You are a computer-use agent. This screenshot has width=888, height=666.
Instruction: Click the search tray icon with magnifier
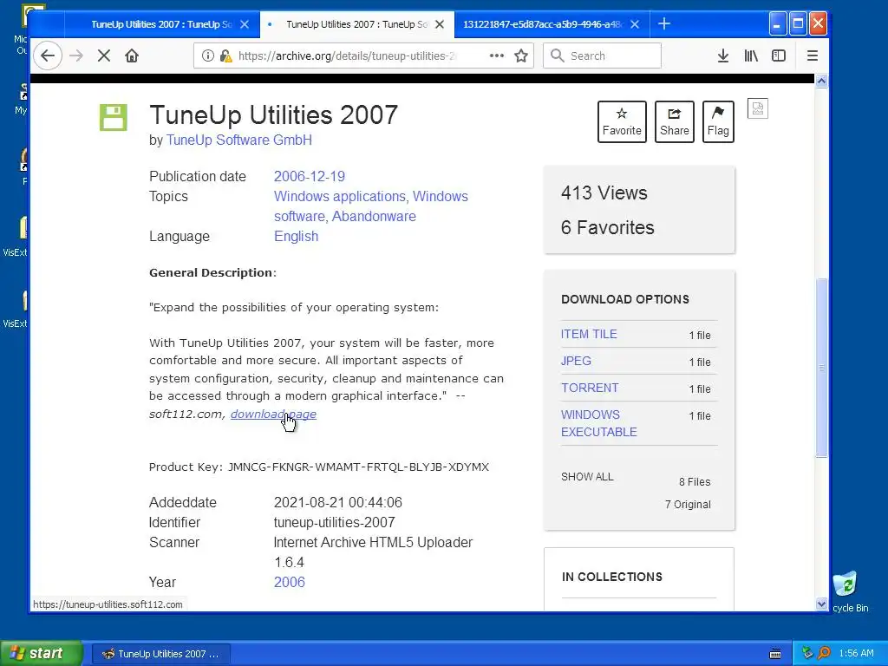[x=824, y=654]
